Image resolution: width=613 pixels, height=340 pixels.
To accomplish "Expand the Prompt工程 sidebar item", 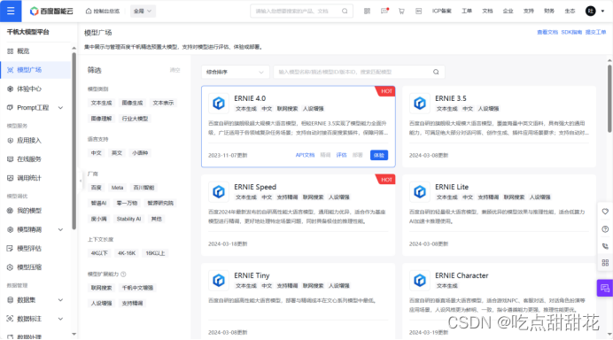I will pyautogui.click(x=60, y=108).
